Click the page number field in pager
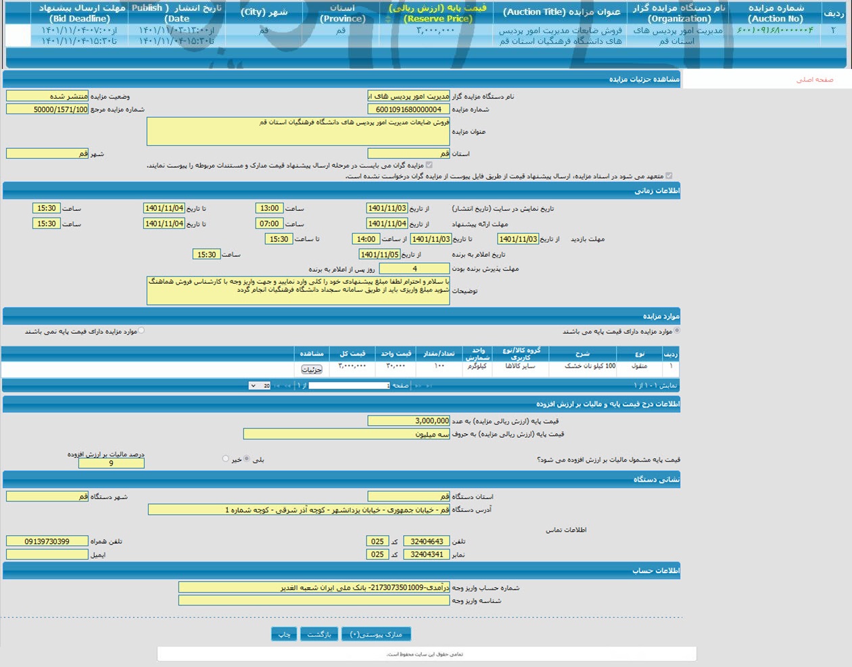Screen dimensions: 852x667 (x=348, y=386)
